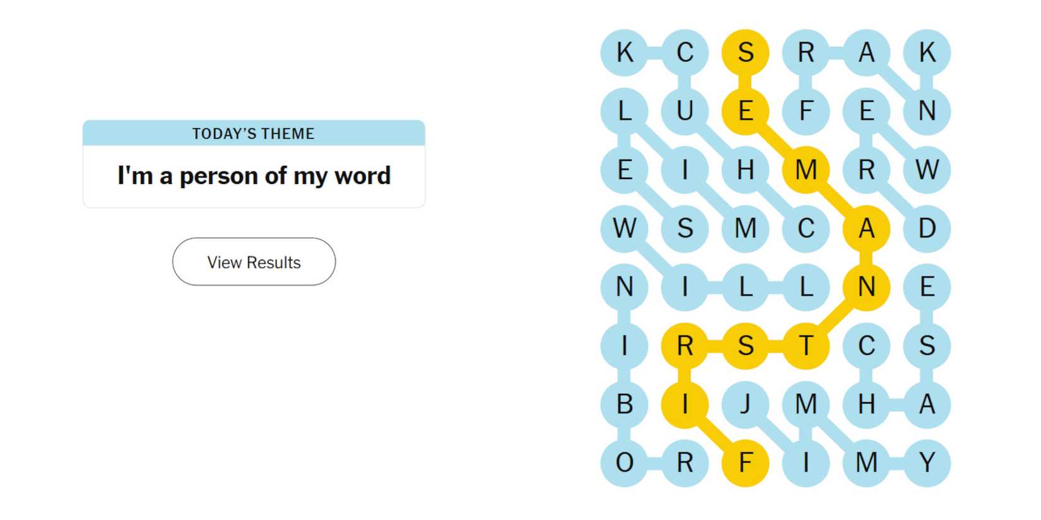Click the theme text I'm a person of my word

pyautogui.click(x=254, y=176)
